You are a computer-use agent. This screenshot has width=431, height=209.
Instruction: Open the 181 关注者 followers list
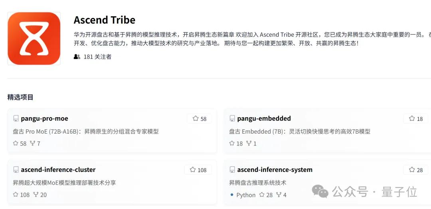[97, 57]
